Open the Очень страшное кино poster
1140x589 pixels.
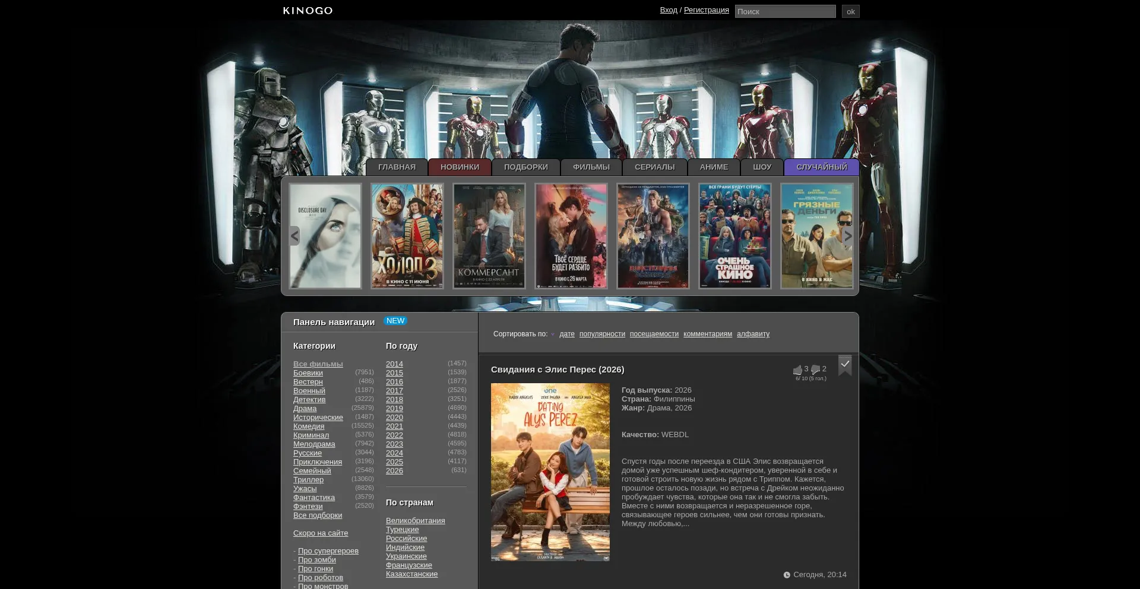(735, 236)
